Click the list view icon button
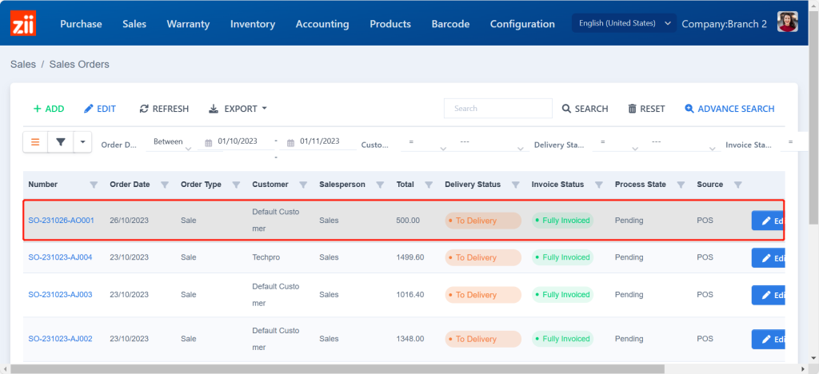This screenshot has height=374, width=819. (x=35, y=141)
